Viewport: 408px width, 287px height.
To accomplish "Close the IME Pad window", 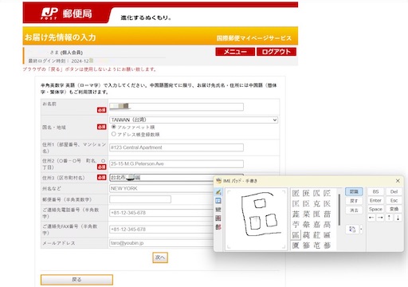I will coord(398,181).
